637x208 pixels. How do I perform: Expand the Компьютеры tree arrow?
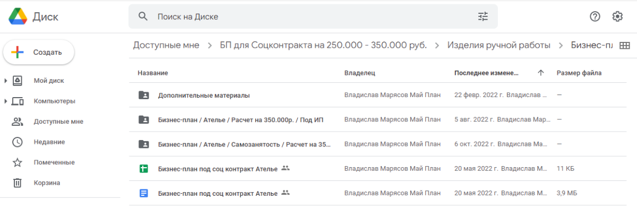[x=5, y=101]
